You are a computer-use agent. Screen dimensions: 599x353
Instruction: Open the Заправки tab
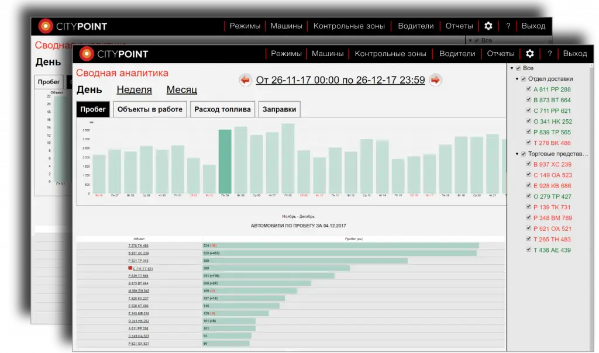[x=279, y=109]
